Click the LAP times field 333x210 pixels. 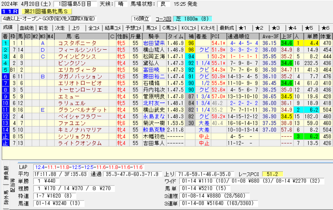[89, 167]
